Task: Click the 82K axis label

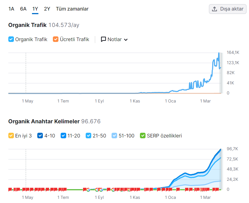Action: pyautogui.click(x=231, y=73)
